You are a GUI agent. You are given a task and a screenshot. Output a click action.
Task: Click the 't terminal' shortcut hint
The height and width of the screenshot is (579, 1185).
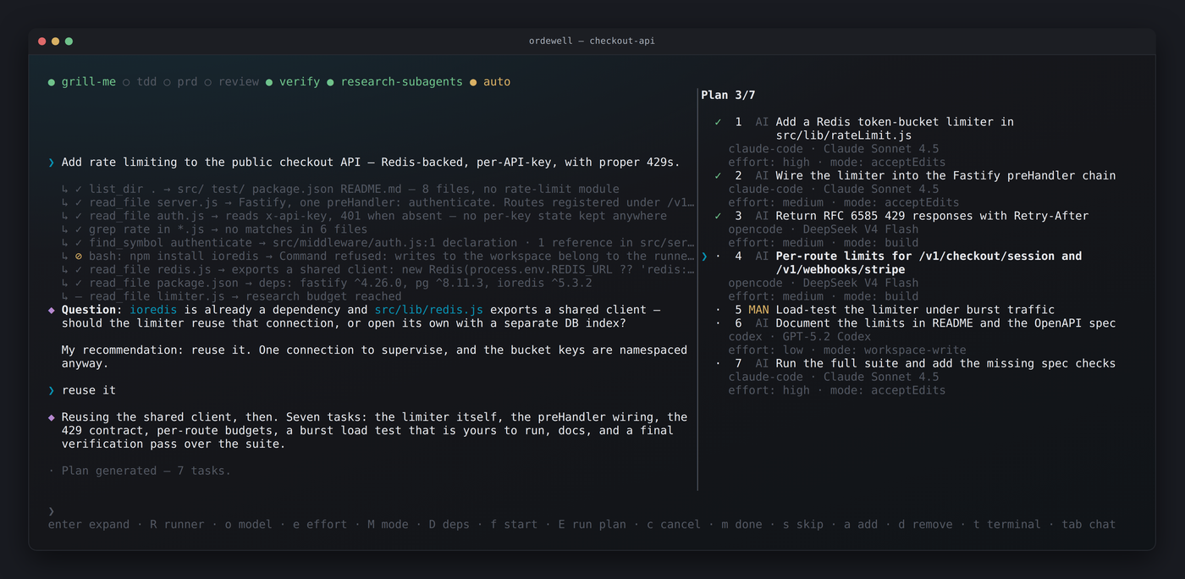[x=1007, y=525]
